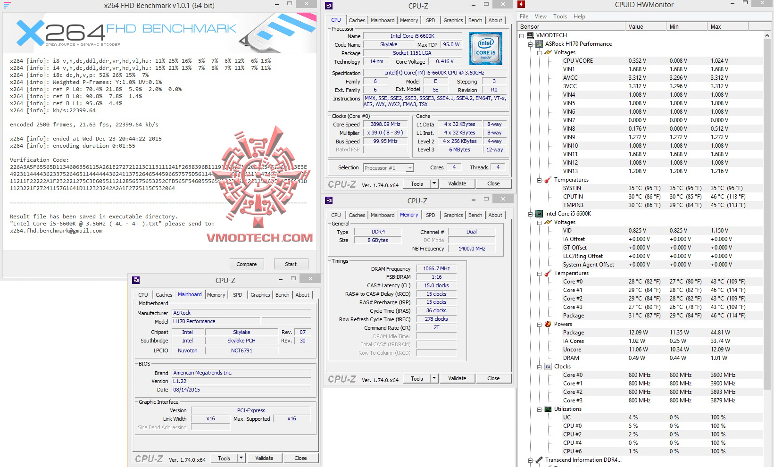Screen dimensions: 774x467
Task: Click the Tools button in the CPU-tab CPU-Z window
Action: pos(417,183)
